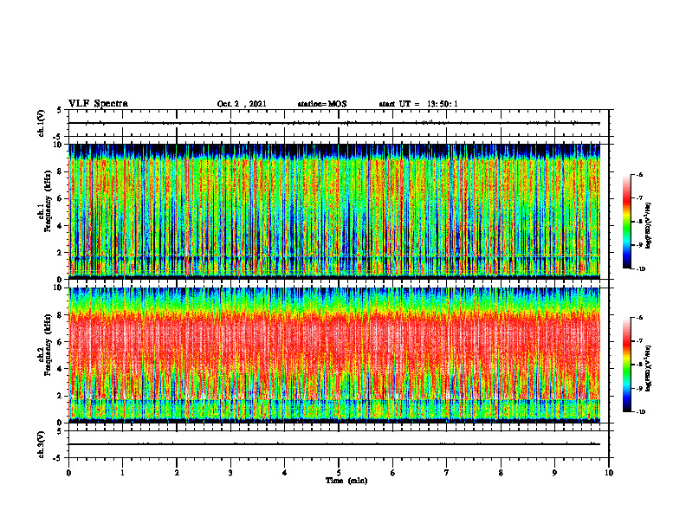Image resolution: width=686 pixels, height=530 pixels.
Task: Click the "VLF Spectra" plot title
Action: point(98,104)
